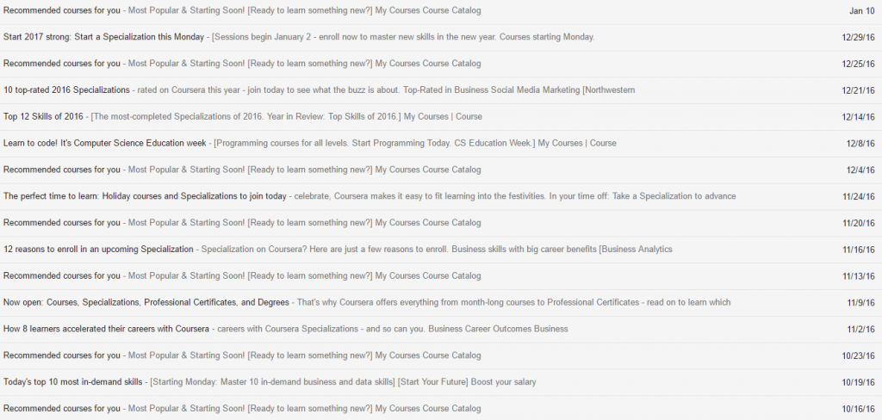
Task: Open 'Today's top 10 most in-demand skills' email
Action: click(441, 382)
